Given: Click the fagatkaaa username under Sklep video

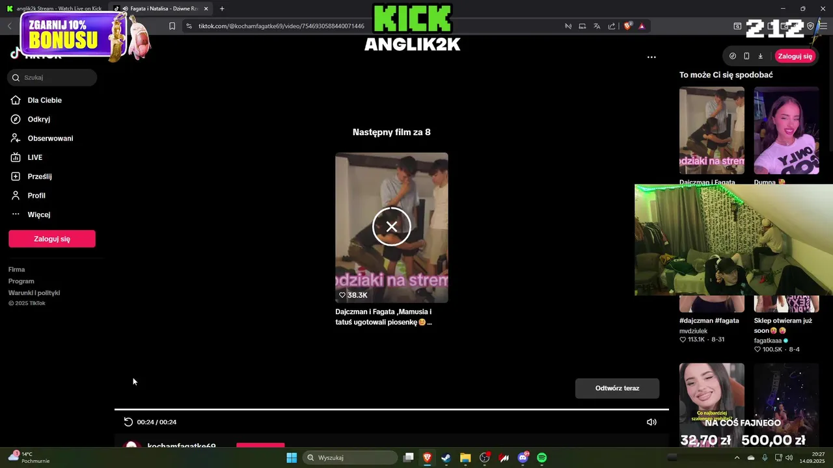Looking at the screenshot, I should [768, 341].
